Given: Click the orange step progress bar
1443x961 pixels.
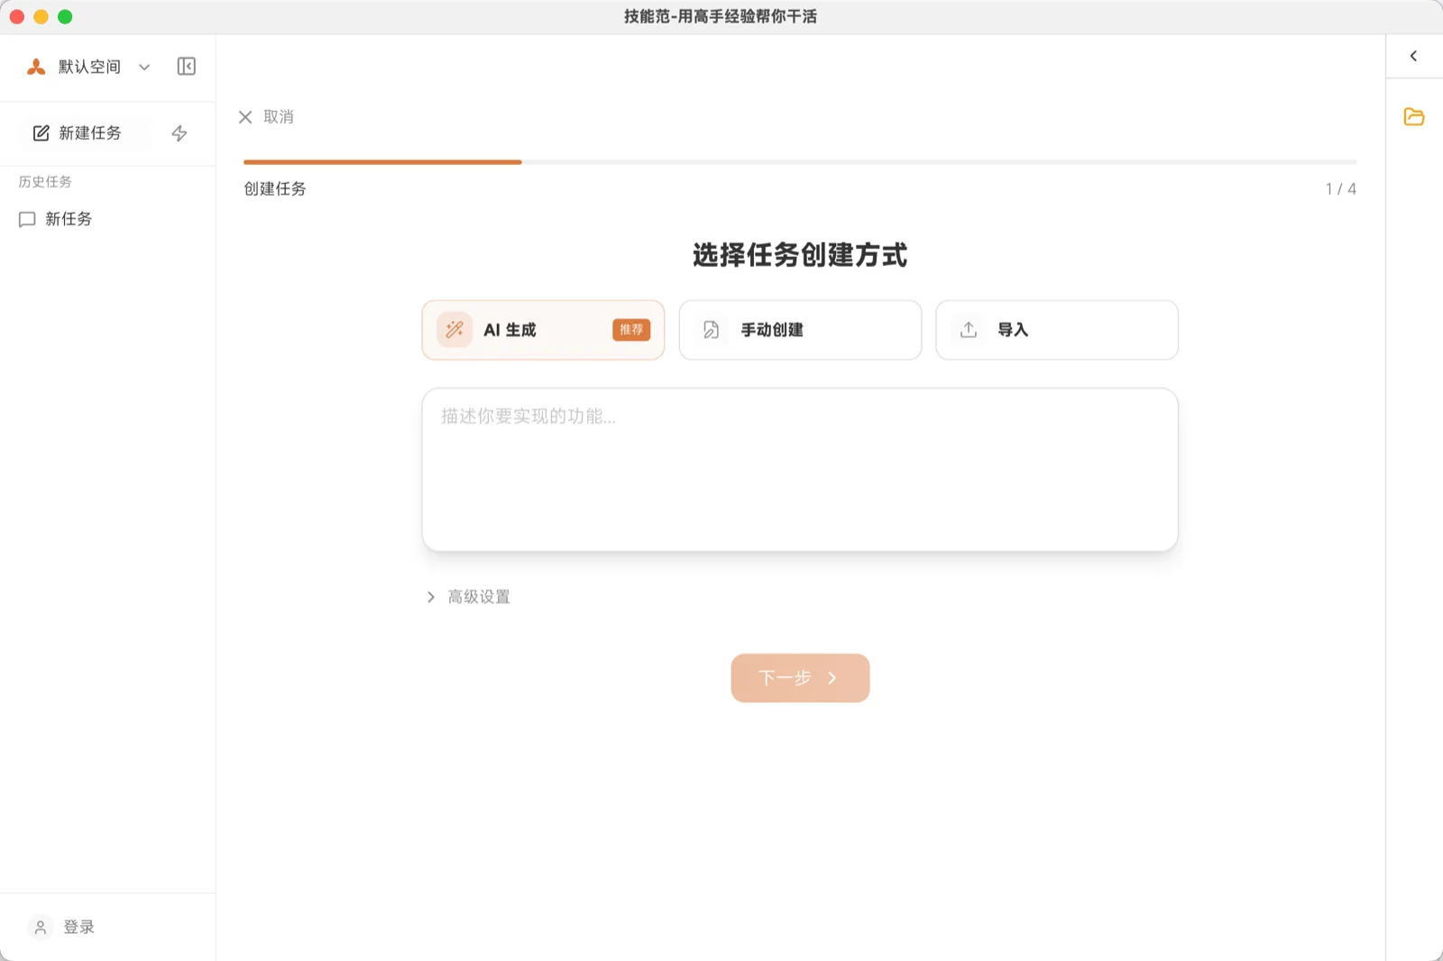Looking at the screenshot, I should 382,162.
